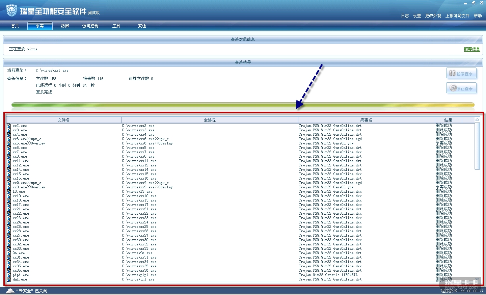
Task: Click the path C:\virus\xx30.exe
Action: click(x=139, y=240)
